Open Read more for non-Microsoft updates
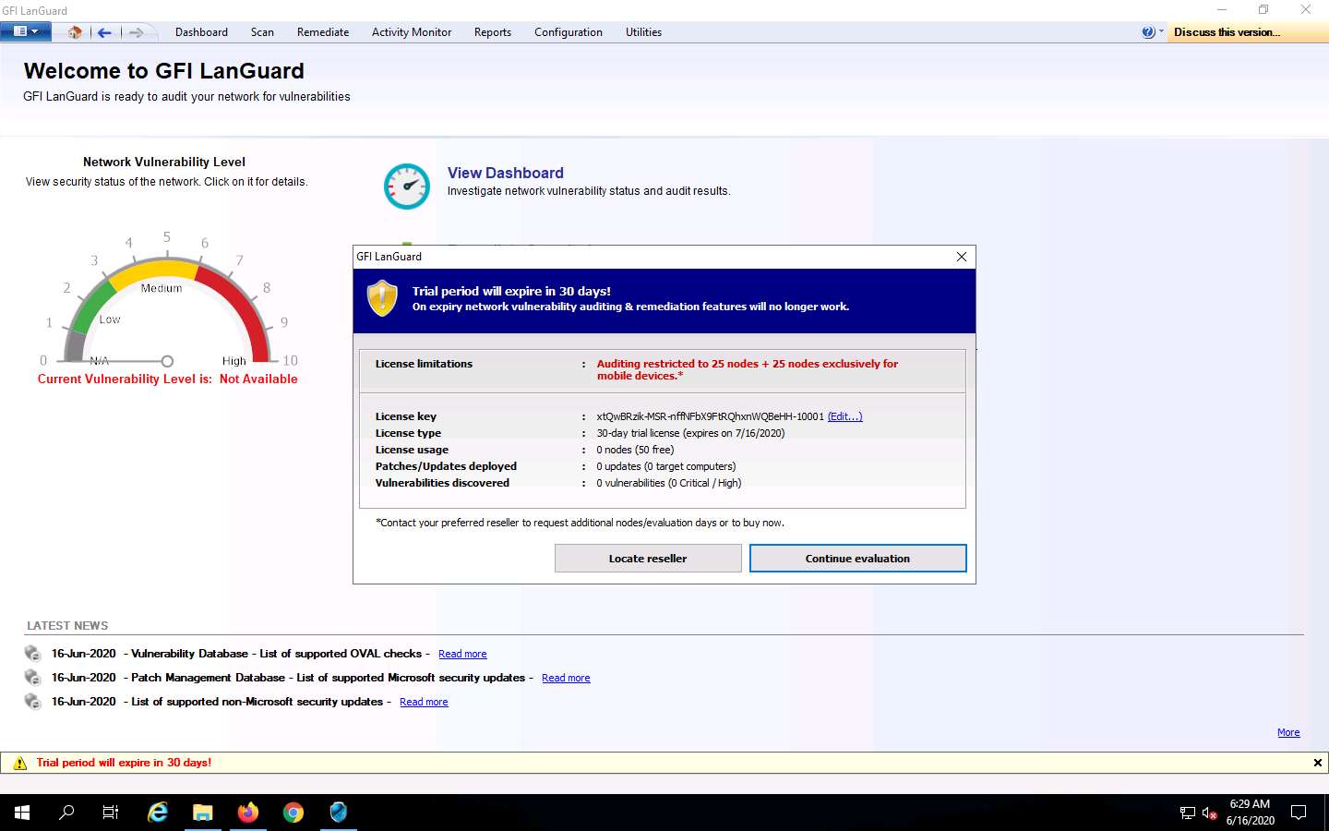This screenshot has height=831, width=1329. pos(424,702)
